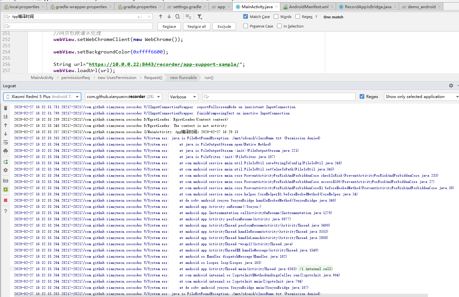Click the print Logcat icon
The image size is (459, 297).
pyautogui.click(x=5, y=151)
